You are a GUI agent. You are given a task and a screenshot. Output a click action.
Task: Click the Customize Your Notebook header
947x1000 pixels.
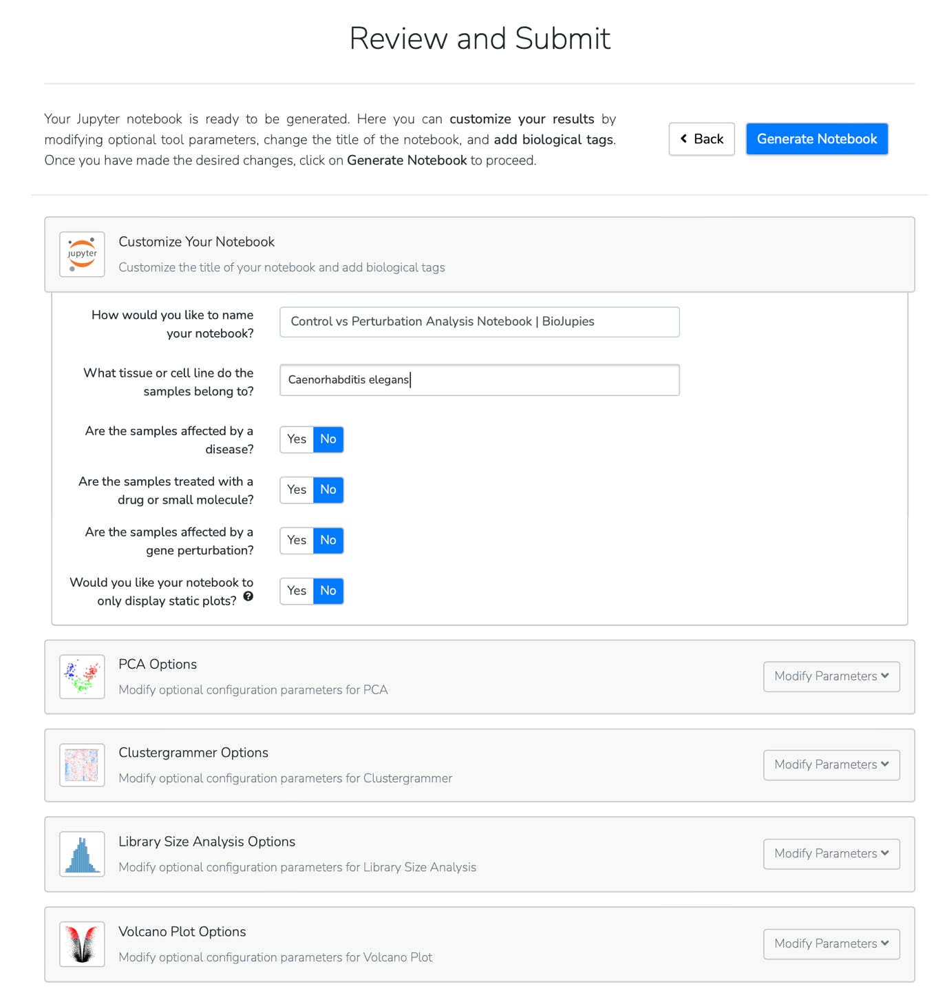196,242
